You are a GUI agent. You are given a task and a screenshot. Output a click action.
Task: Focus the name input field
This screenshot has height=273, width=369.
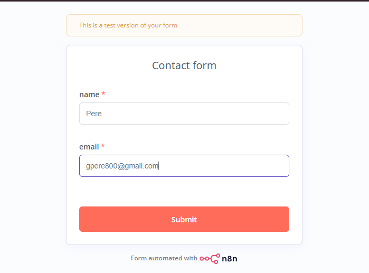pyautogui.click(x=184, y=114)
